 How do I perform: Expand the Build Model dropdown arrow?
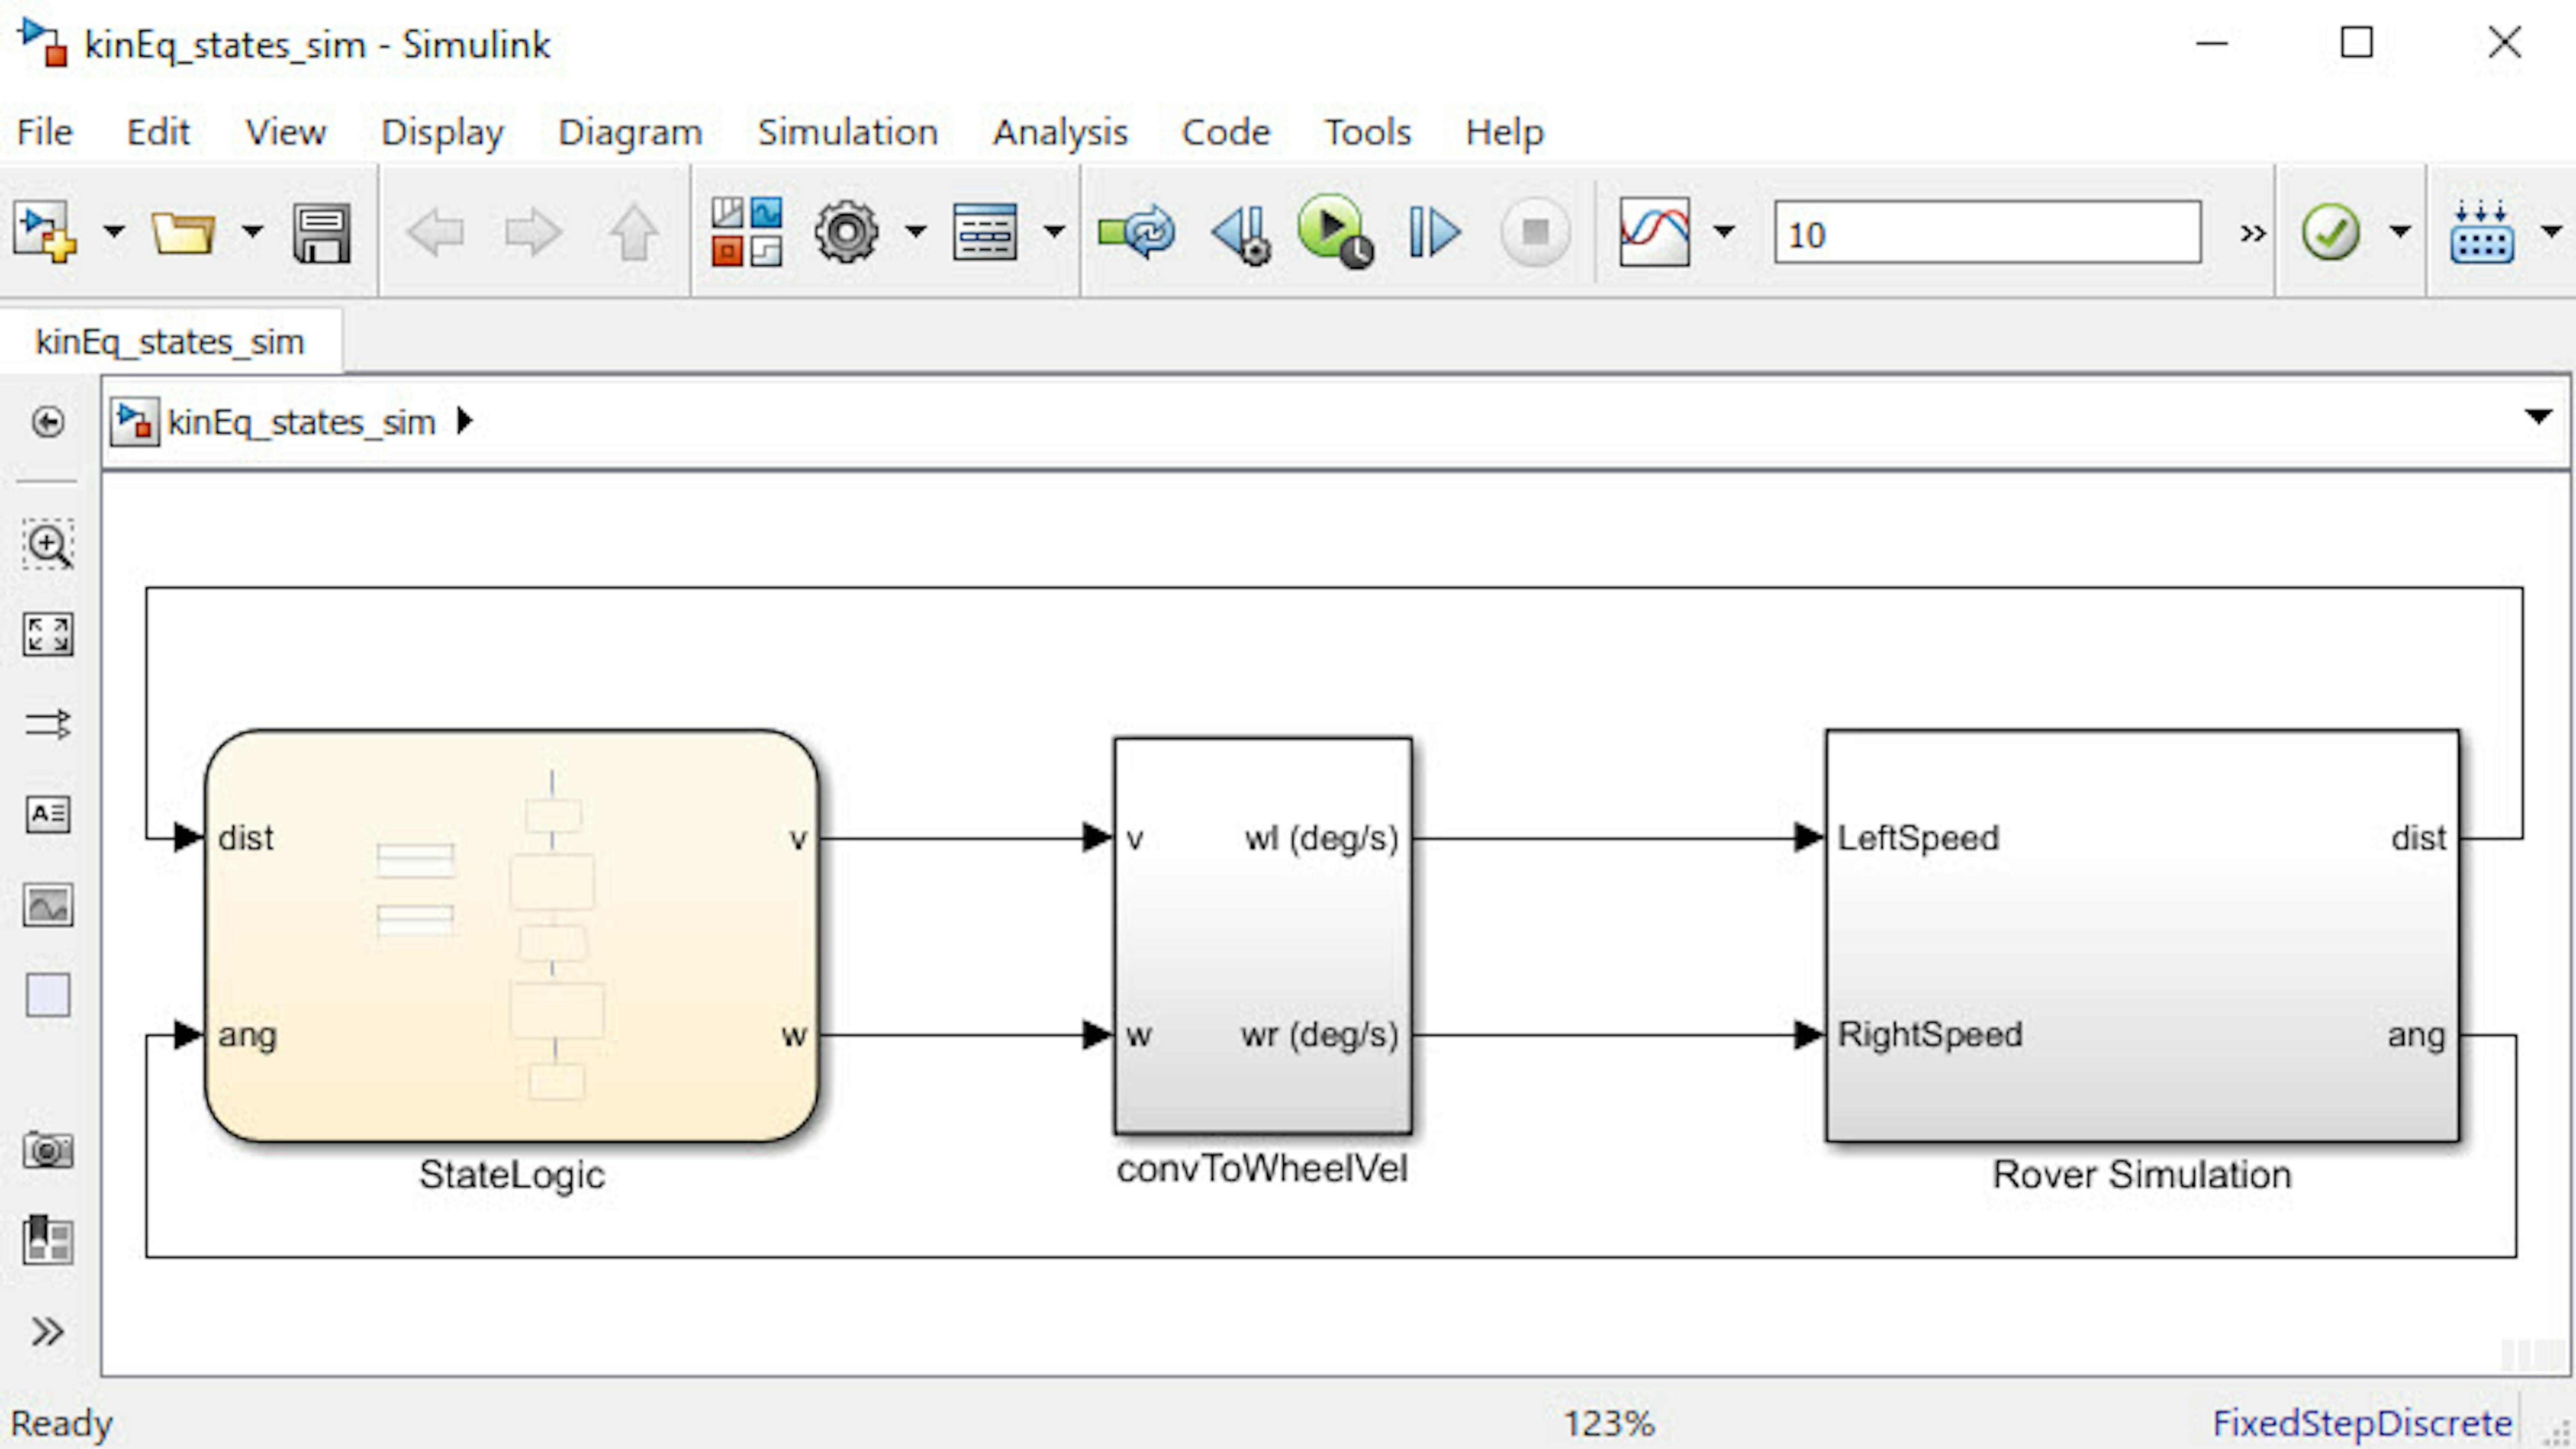(x=2551, y=232)
